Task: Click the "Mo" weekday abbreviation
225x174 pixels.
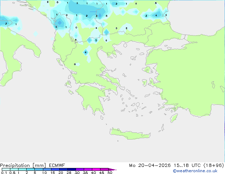Action: 132,165
